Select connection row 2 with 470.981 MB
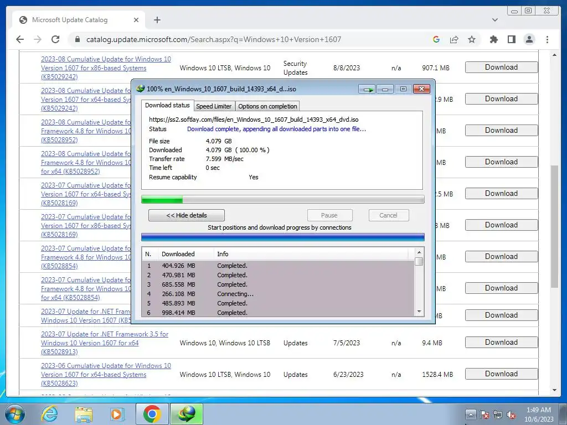Screen dimensions: 567x425 pyautogui.click(x=278, y=275)
